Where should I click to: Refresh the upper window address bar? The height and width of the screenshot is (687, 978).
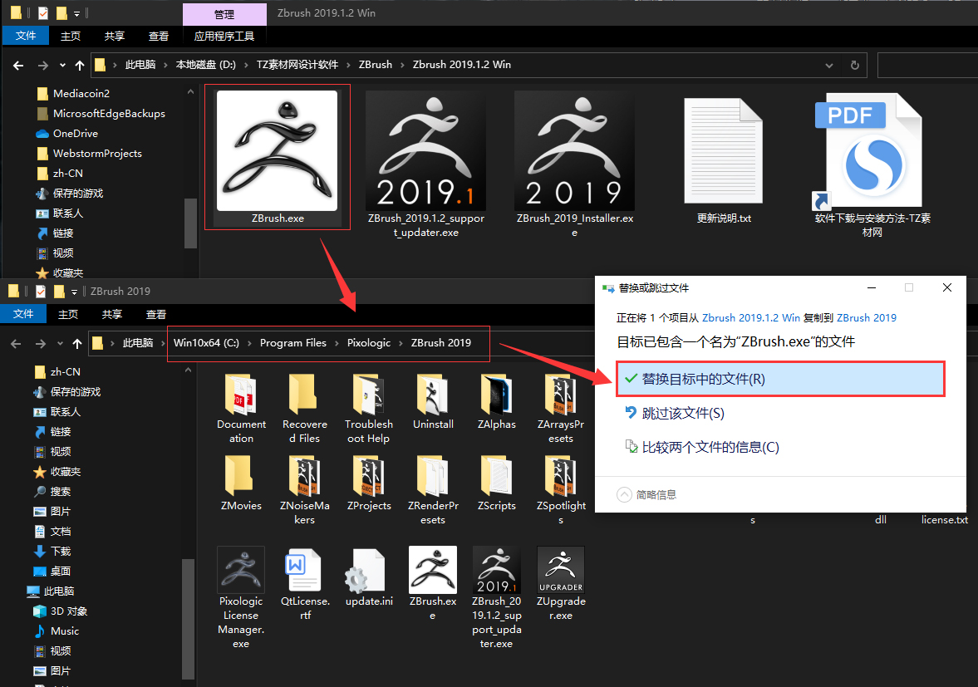click(x=854, y=65)
